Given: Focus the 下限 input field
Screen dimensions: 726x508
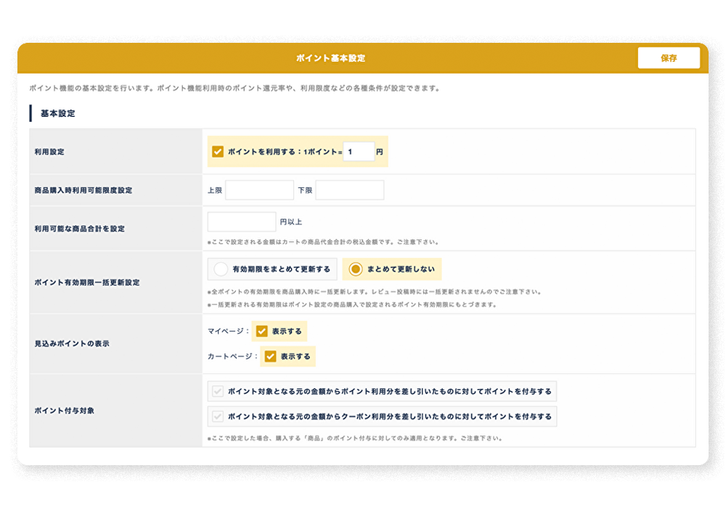Looking at the screenshot, I should 349,190.
